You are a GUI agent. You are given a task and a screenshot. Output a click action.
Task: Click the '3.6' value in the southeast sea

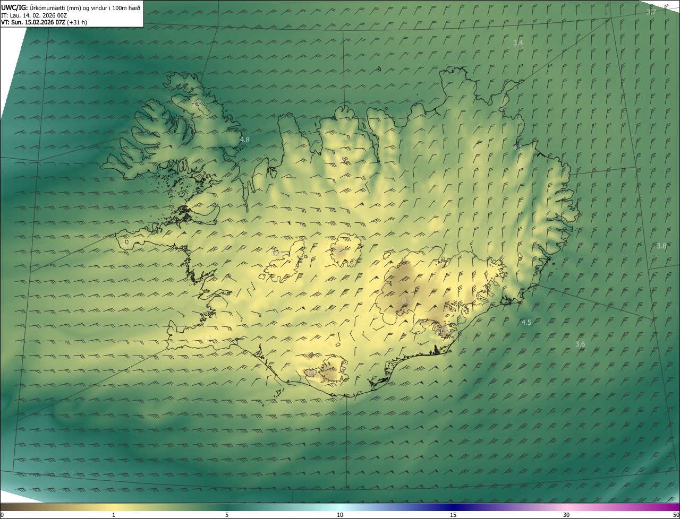[x=580, y=344]
